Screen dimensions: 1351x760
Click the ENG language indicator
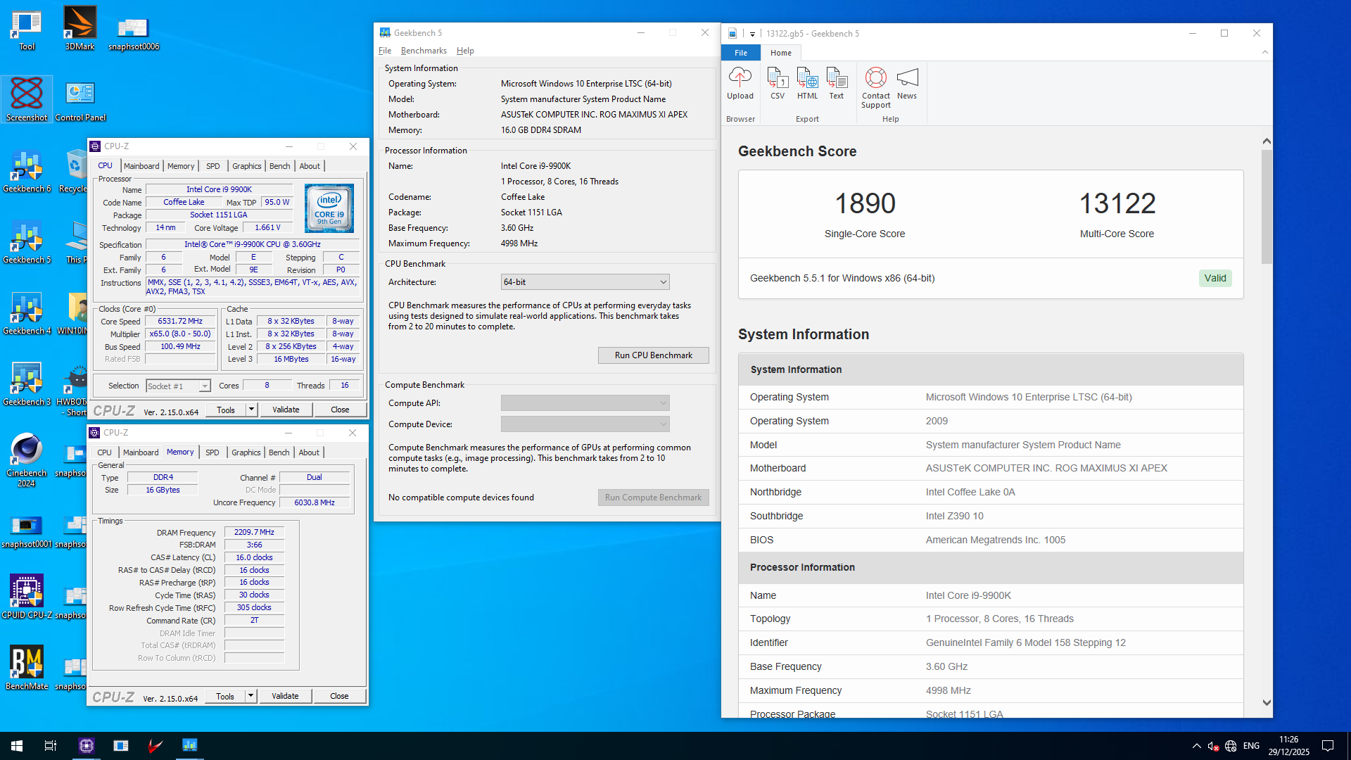(x=1251, y=746)
